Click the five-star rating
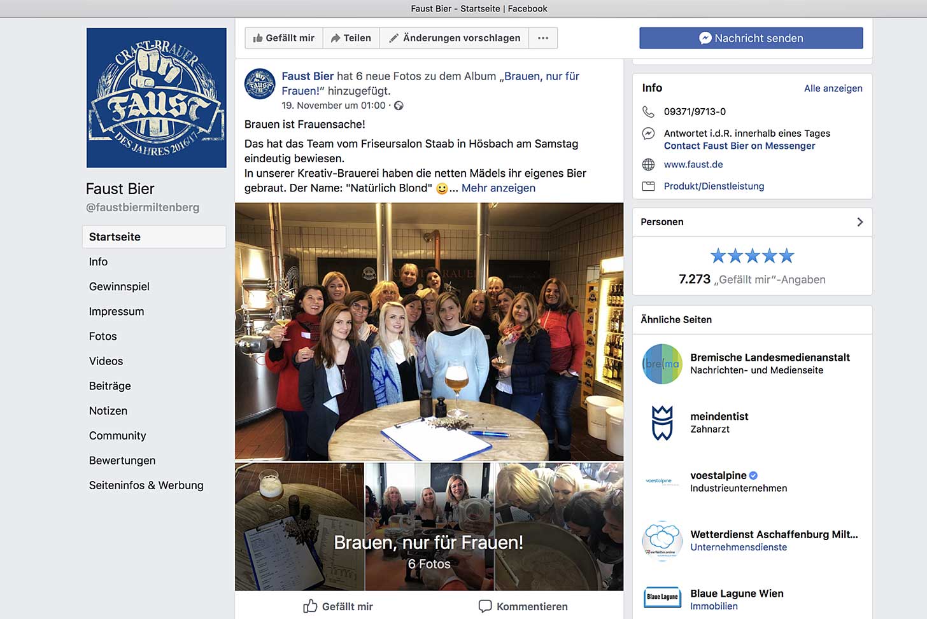Screen dimensions: 927x619 coord(752,256)
